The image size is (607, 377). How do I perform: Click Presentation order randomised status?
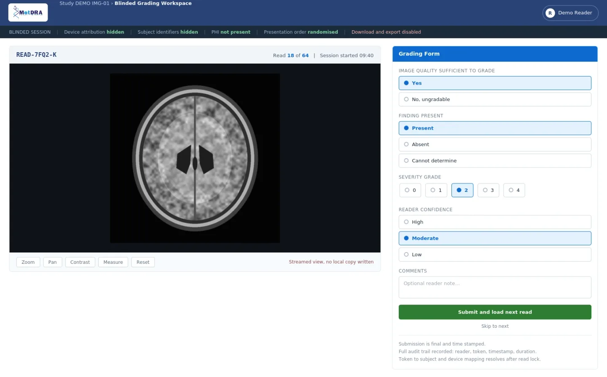pos(301,32)
